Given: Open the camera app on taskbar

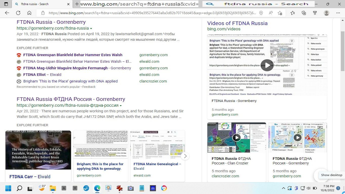Looking at the screenshot, I should tap(130, 188).
